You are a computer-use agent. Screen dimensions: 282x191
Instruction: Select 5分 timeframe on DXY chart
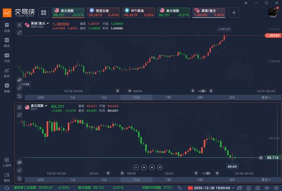[x=105, y=180]
